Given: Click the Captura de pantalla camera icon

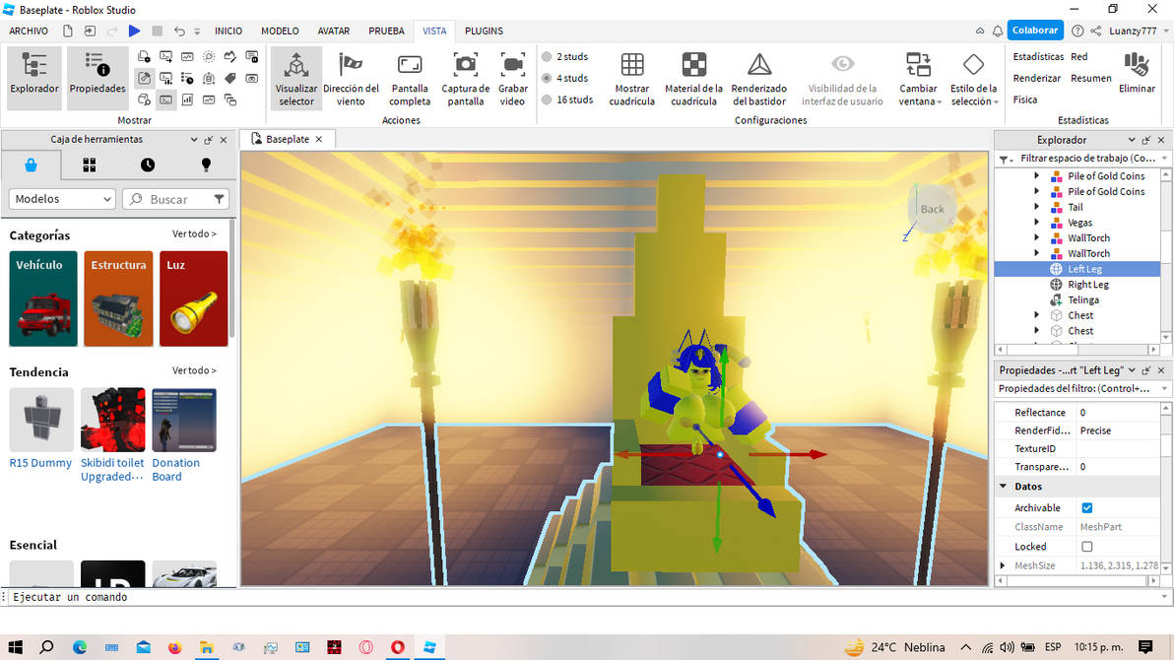Looking at the screenshot, I should coord(465,67).
